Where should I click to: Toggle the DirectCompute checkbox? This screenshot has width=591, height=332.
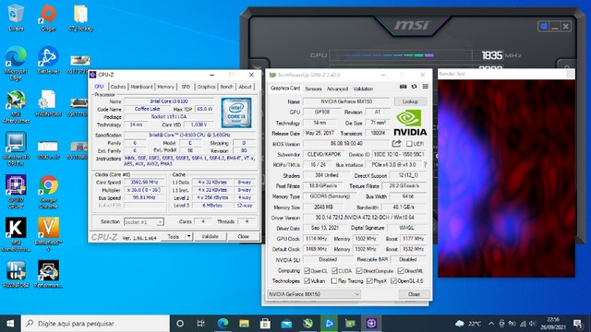click(x=359, y=270)
